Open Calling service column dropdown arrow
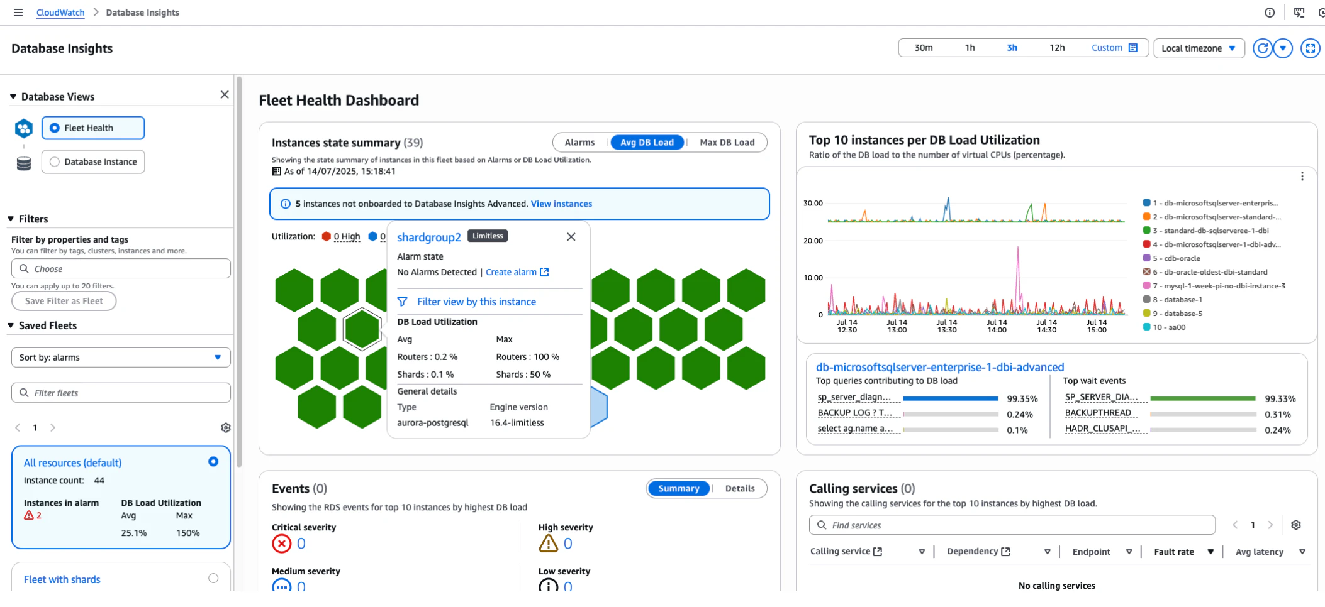Screen dimensions: 1325x607 pyautogui.click(x=922, y=552)
